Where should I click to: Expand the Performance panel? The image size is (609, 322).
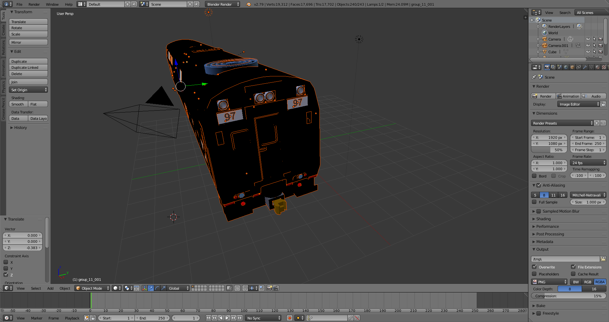coord(547,227)
